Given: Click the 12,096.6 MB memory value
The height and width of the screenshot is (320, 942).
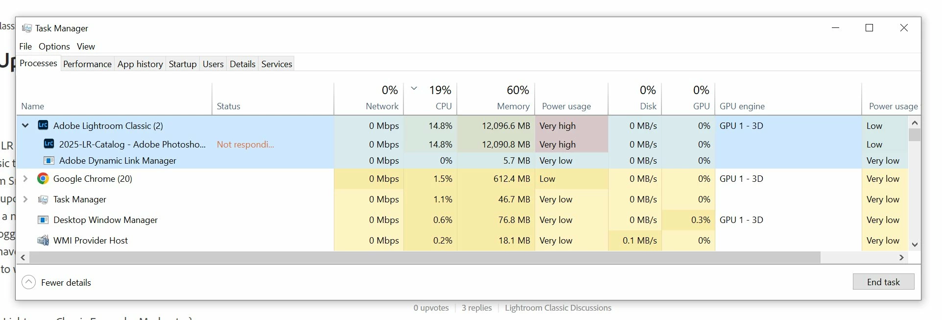Looking at the screenshot, I should (506, 125).
